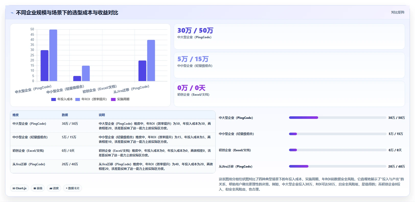The image size is (415, 202).
Task: Click table data cell 5万 / 15万
Action: click(69, 137)
